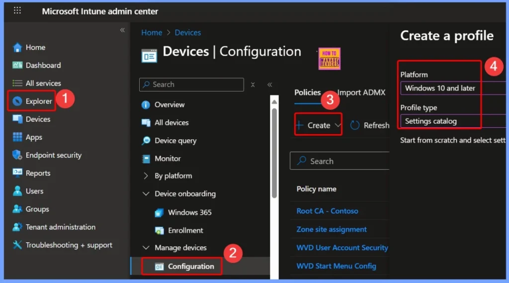Viewport: 509px width, 283px height.
Task: Click the Device query icon
Action: point(146,140)
